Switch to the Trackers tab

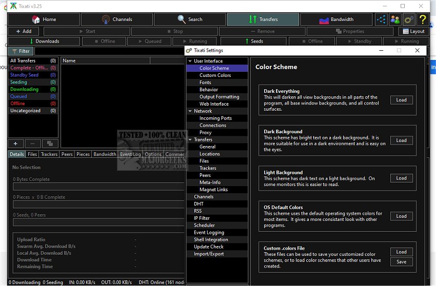pos(49,154)
